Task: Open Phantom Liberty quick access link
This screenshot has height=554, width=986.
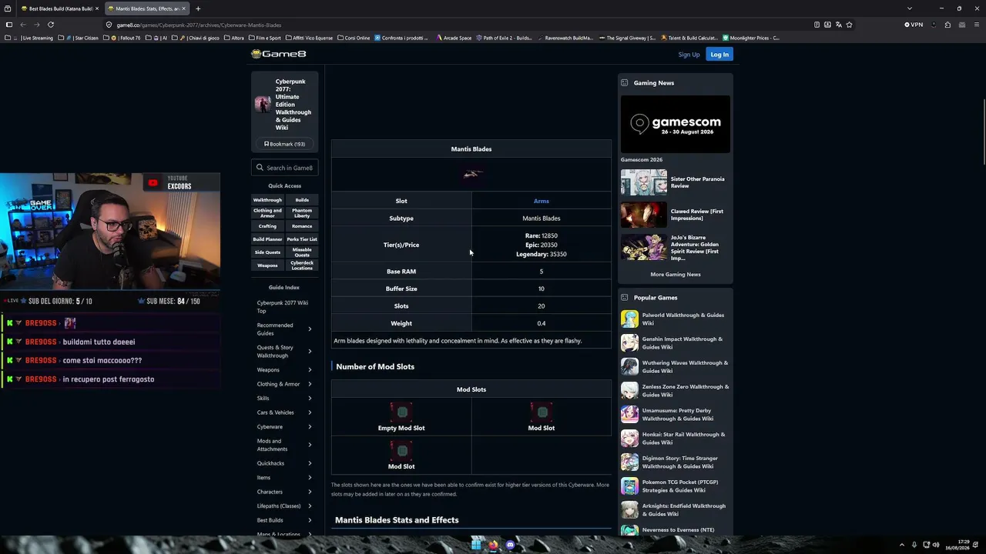Action: tap(302, 213)
